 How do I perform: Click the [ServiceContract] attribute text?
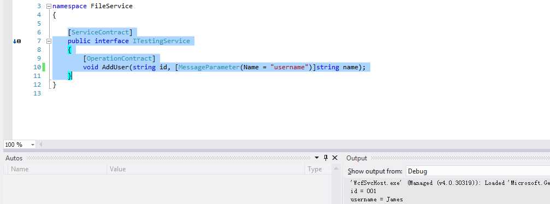[100, 32]
